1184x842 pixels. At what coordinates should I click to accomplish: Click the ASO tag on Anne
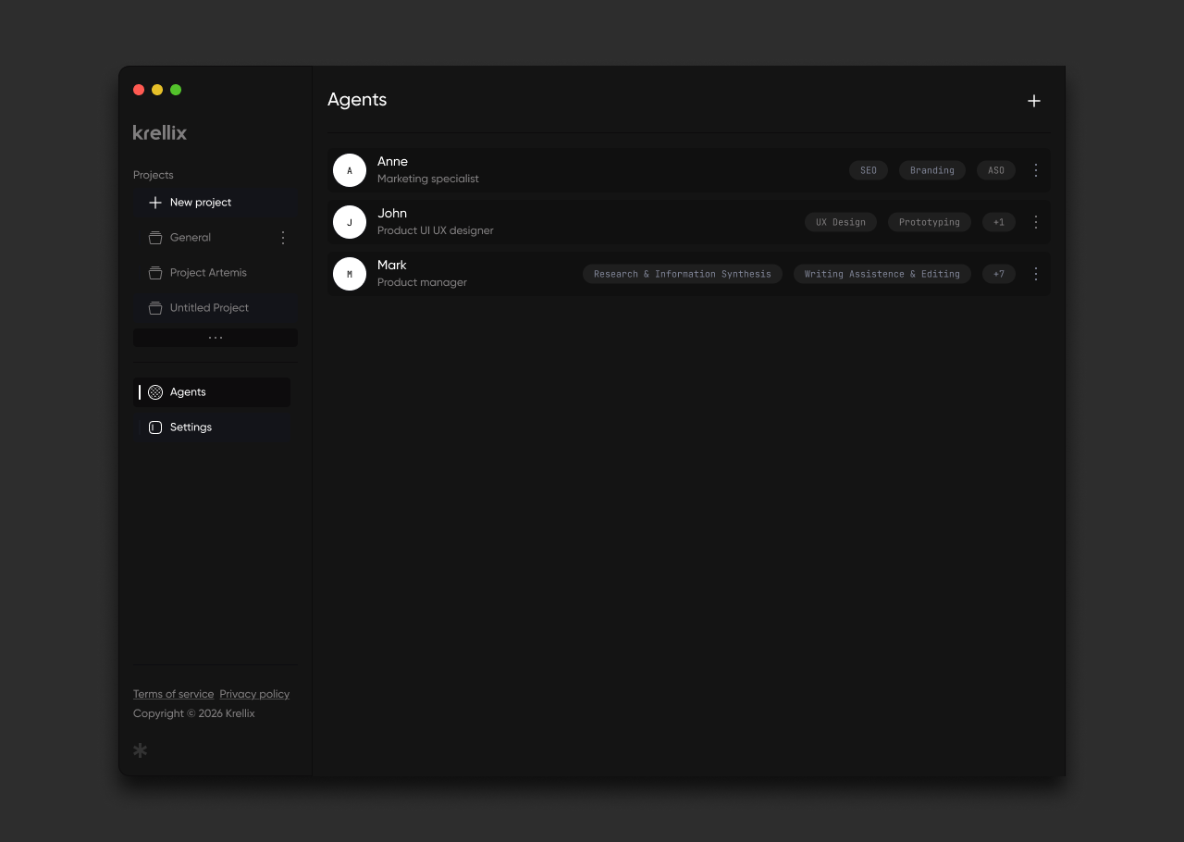(x=996, y=170)
